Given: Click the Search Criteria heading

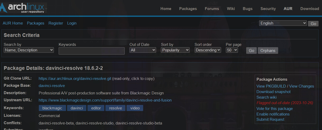Looking at the screenshot, I should [x=22, y=35].
